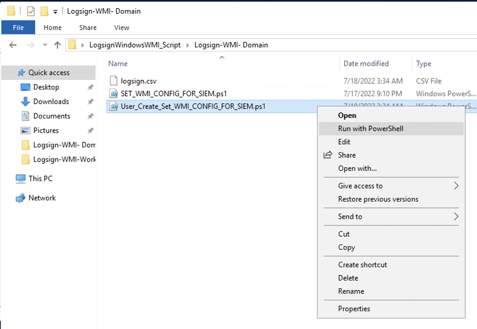Screen dimensions: 477x329
Task: Click pin icon next to Pictures
Action: (x=90, y=130)
